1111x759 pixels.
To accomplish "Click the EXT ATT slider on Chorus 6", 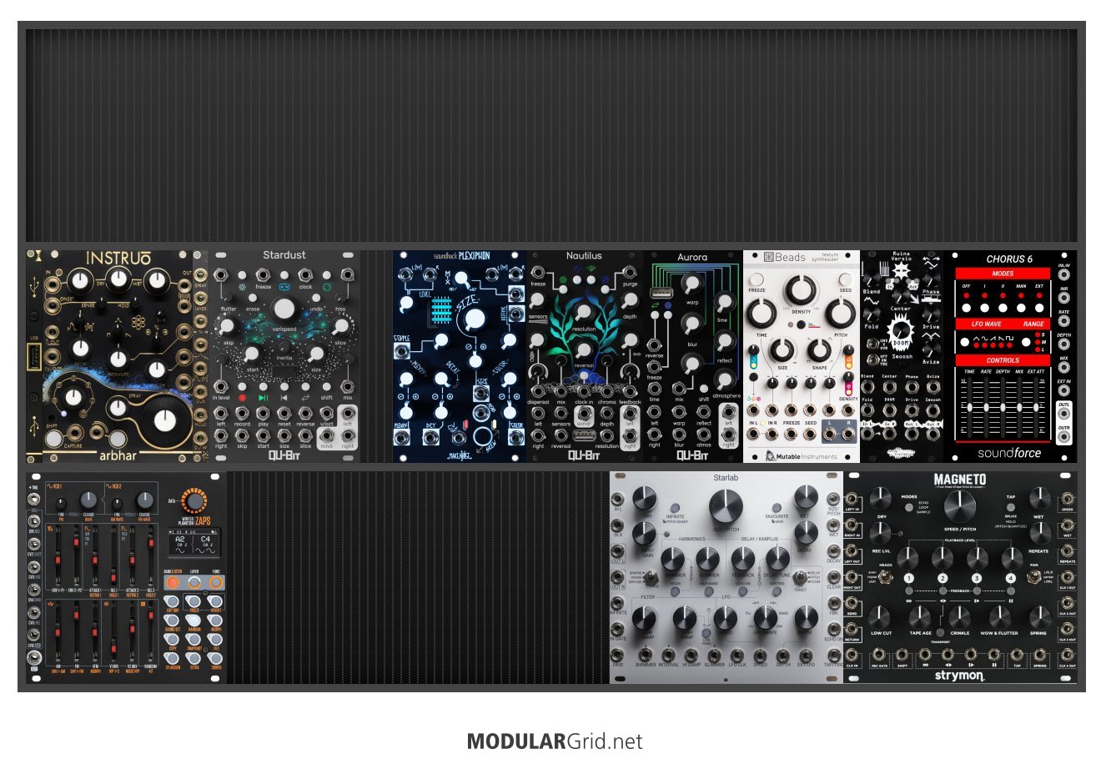I will tap(1036, 405).
